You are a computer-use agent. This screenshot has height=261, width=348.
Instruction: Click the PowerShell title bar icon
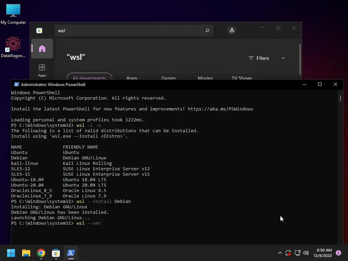[16, 84]
